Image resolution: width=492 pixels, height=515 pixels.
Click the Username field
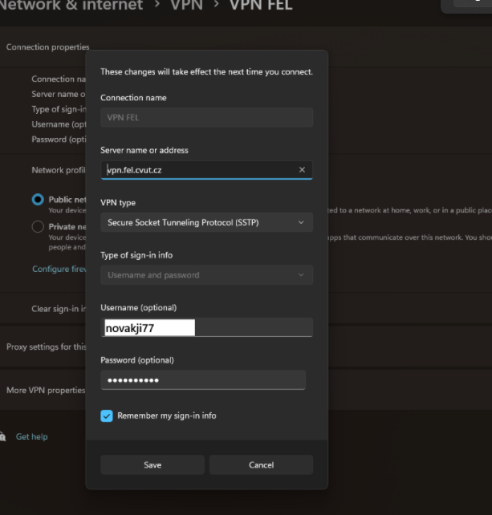[207, 327]
